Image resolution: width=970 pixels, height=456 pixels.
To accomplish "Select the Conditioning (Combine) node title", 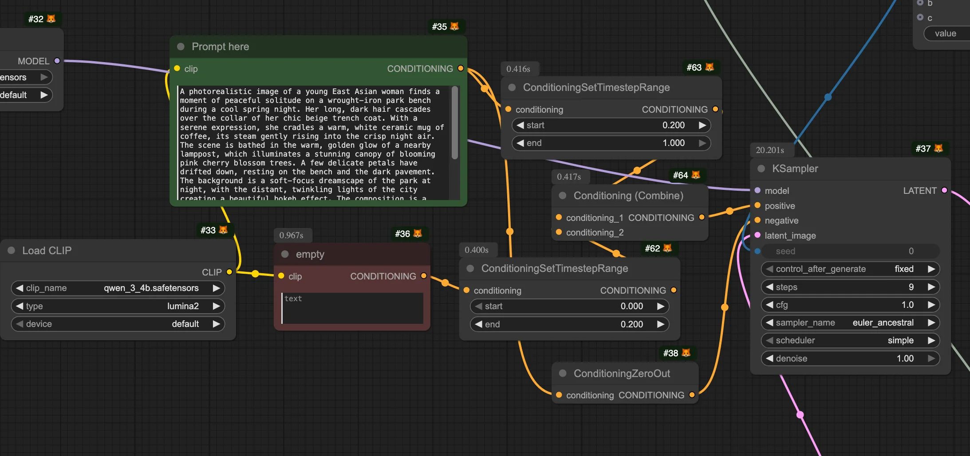I will point(628,196).
